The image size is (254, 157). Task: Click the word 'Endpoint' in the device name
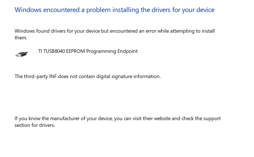tap(128, 51)
